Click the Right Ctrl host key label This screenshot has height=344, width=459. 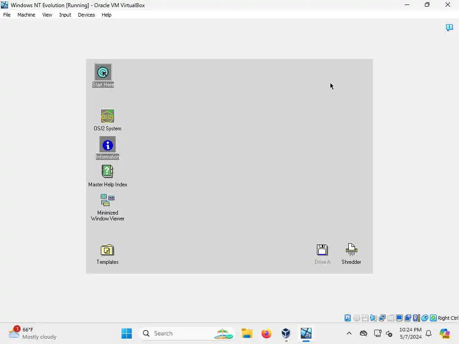448,318
